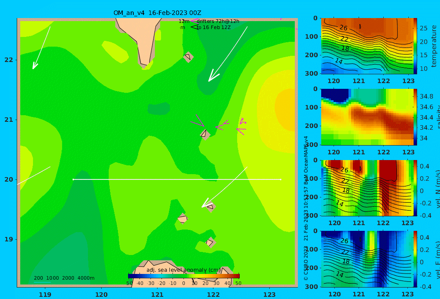This screenshot has width=440, height=299.
Task: Click longitude label 123 under the main map
Action: pyautogui.click(x=270, y=295)
